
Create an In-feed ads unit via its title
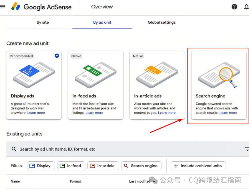[84, 96]
